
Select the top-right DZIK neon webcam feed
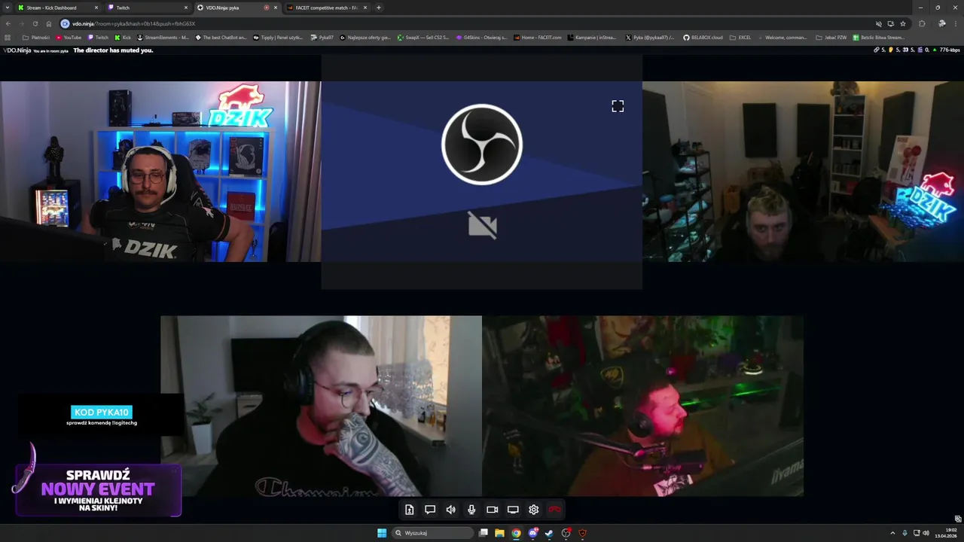[803, 172]
